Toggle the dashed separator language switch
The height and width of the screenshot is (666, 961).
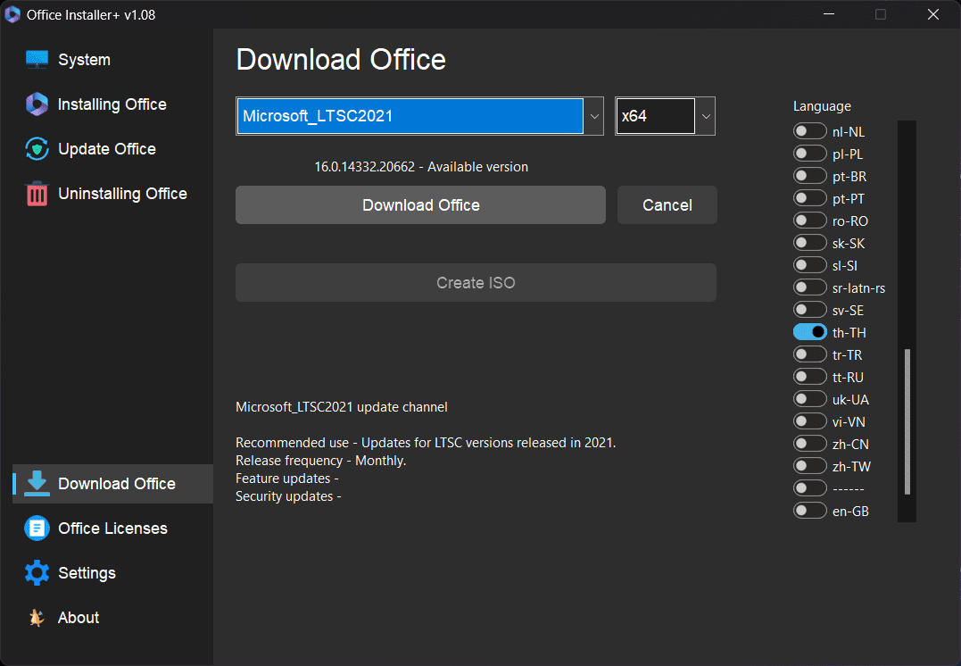pyautogui.click(x=809, y=488)
